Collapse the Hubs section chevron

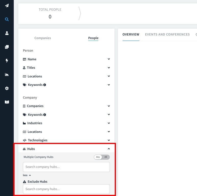coord(109,149)
